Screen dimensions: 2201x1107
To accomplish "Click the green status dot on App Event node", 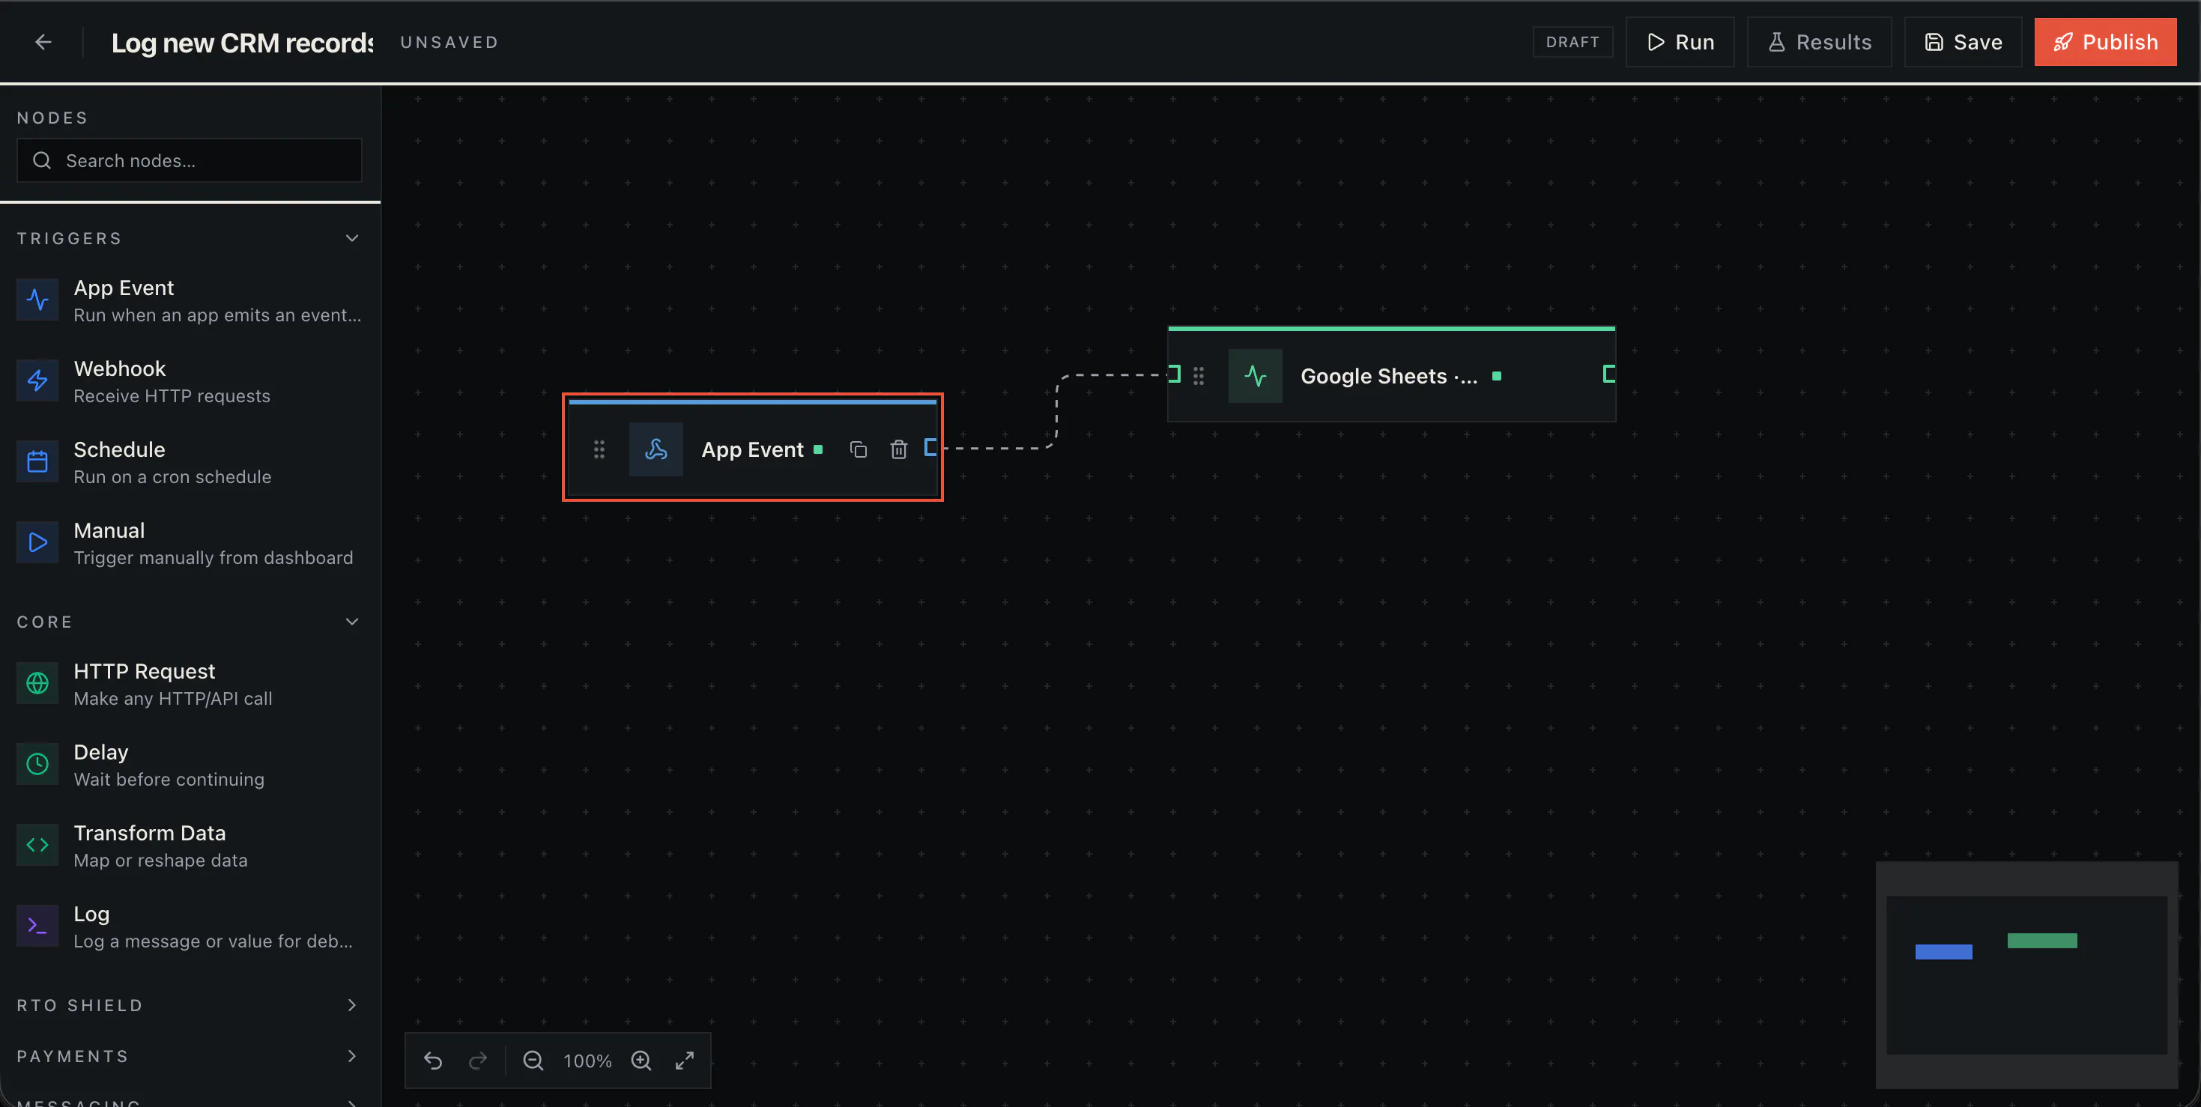I will pyautogui.click(x=817, y=449).
